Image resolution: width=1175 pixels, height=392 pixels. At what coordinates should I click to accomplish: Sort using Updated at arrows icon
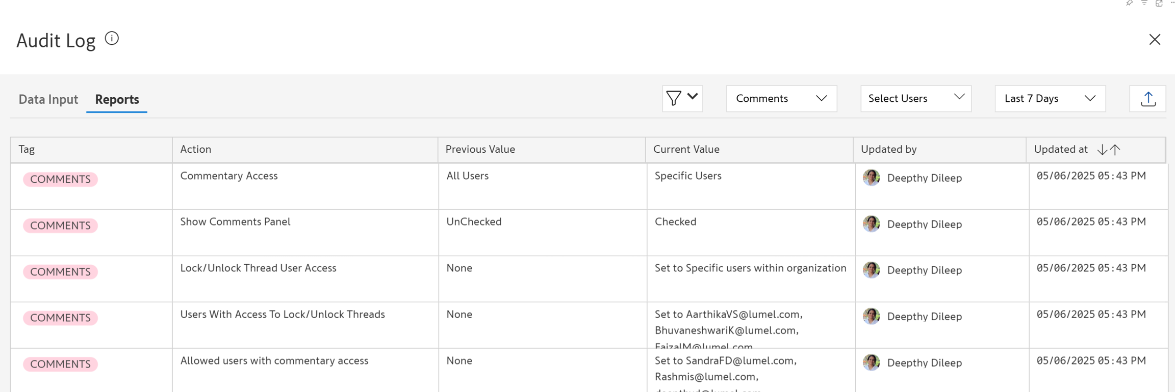[x=1108, y=150]
